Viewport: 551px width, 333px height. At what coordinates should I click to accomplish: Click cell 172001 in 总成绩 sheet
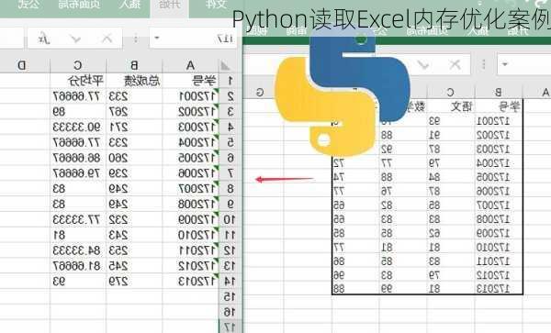click(190, 96)
